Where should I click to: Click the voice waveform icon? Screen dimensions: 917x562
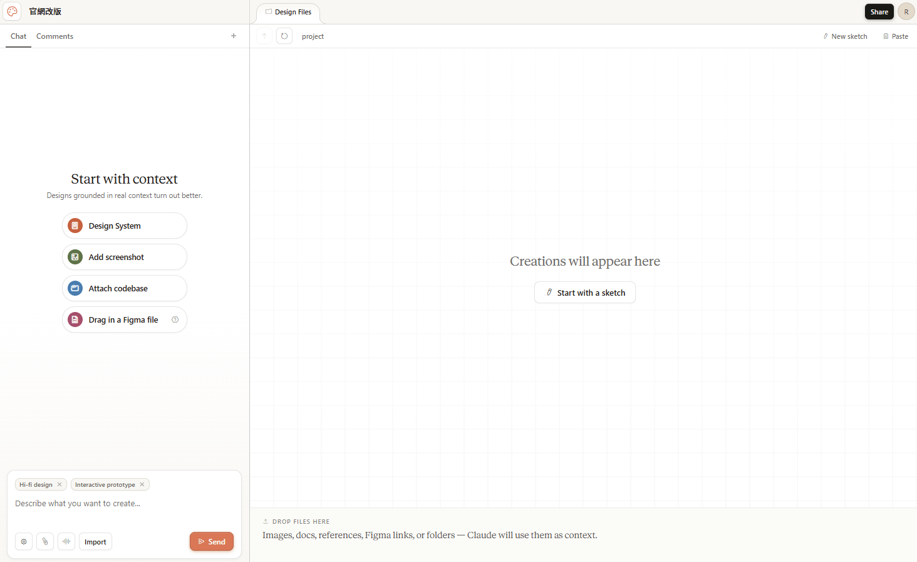[66, 541]
